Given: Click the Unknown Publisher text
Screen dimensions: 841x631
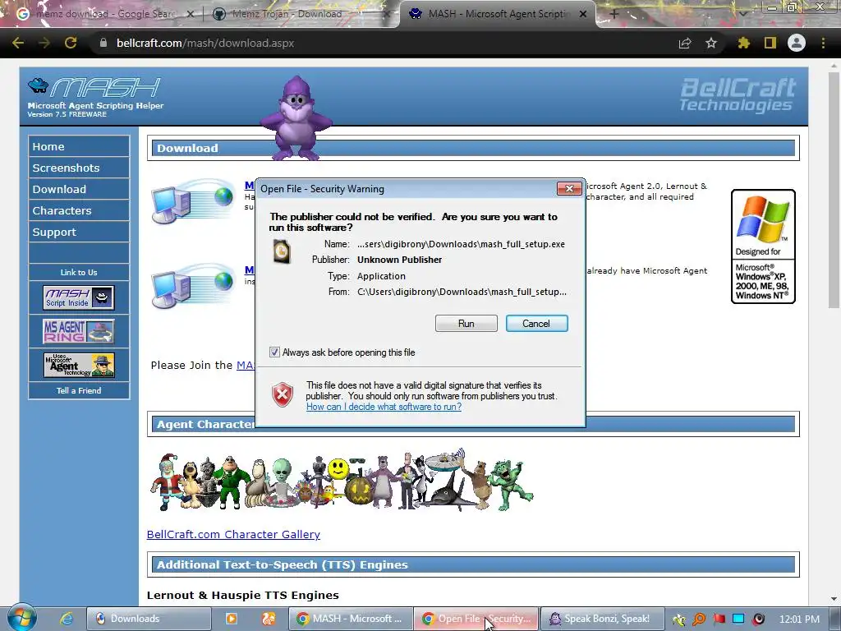Looking at the screenshot, I should pos(400,260).
